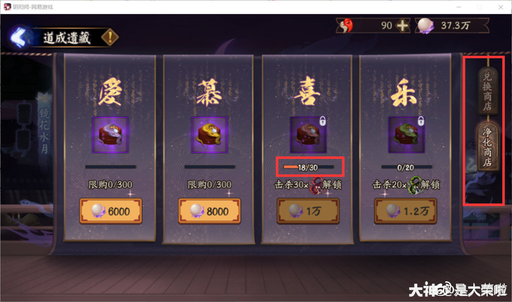Click the locked 喜 snake box item

tap(308, 135)
